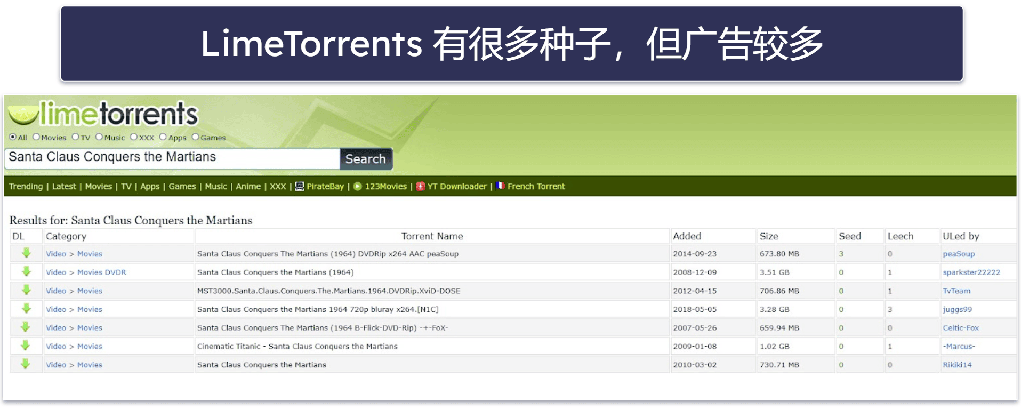The image size is (1021, 409).
Task: Sort results by Size column
Action: 769,236
